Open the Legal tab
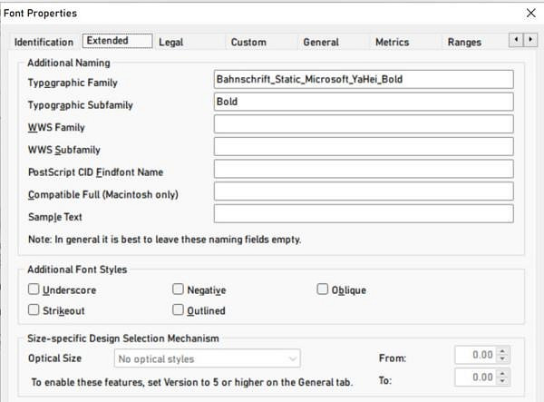This screenshot has width=544, height=402. click(170, 42)
